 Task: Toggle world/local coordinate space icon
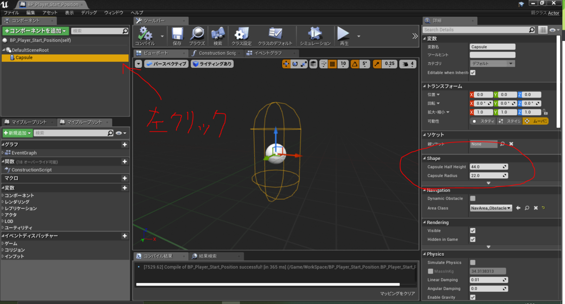[x=314, y=64]
